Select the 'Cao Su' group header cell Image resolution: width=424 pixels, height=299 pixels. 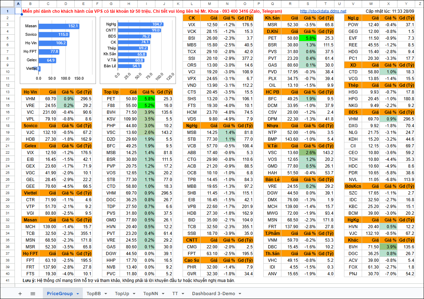(192, 260)
